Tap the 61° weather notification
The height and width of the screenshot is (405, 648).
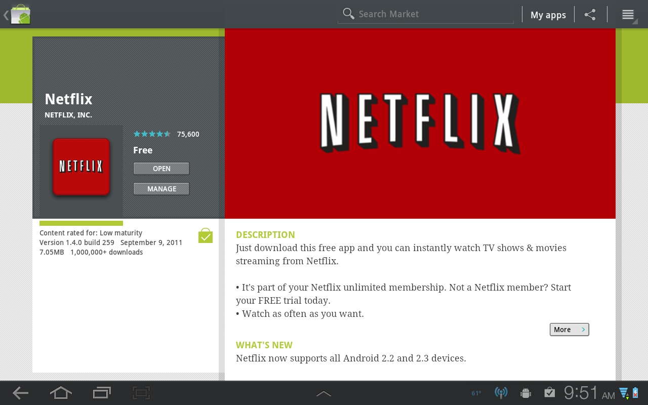coord(476,393)
